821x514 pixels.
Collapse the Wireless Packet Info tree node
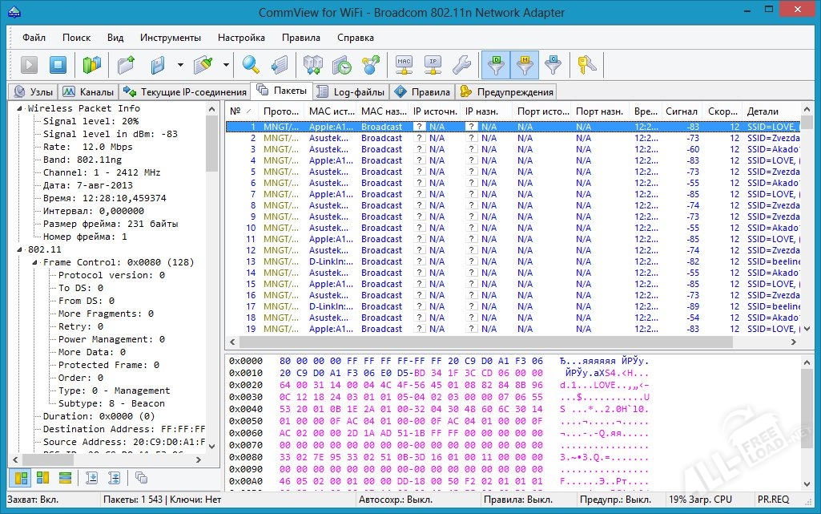pos(20,108)
